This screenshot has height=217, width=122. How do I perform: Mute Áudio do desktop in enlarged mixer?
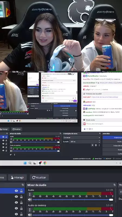[30, 215]
